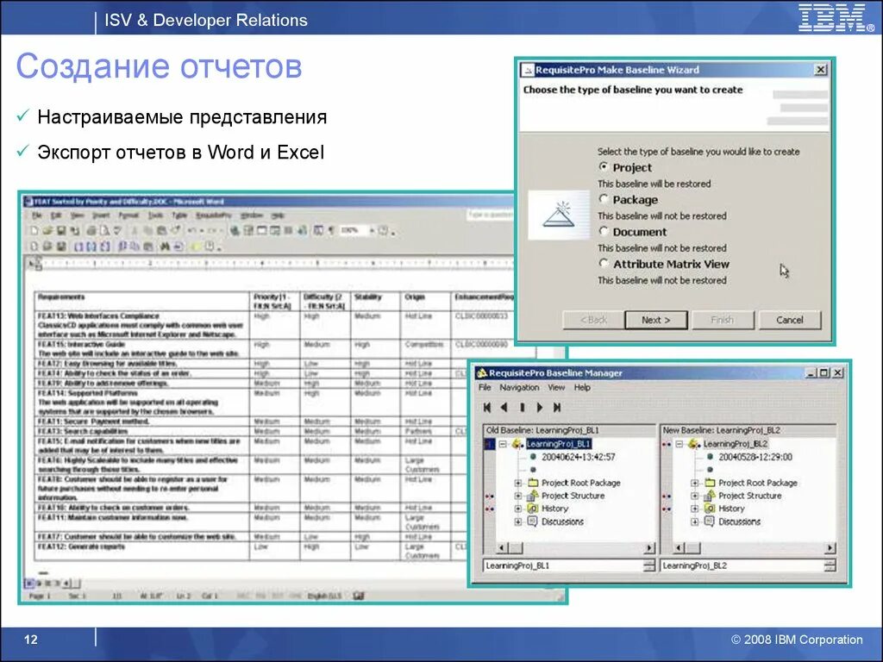Go to previous difference in Baseline Manager
Viewport: 883px width, 662px height.
point(504,407)
